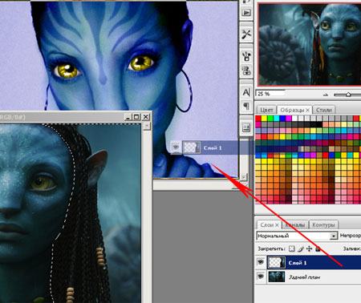
Task: Click the scroll-up arrow in the RGB/8# window
Action: point(147,126)
